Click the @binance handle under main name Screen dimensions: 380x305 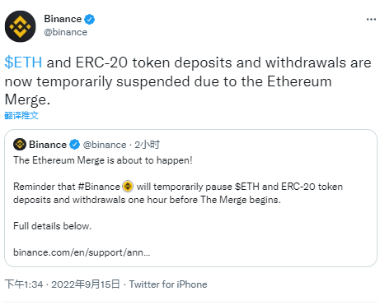pos(65,32)
